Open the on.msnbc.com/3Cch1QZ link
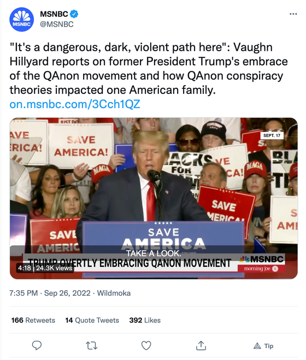This screenshot has height=360, width=306. pos(75,104)
